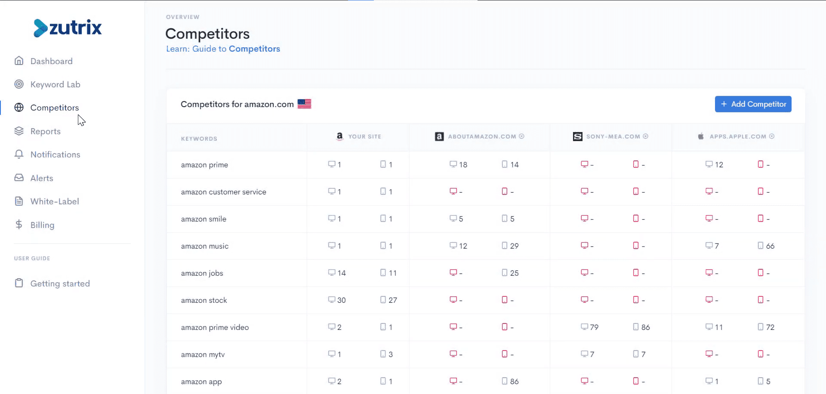This screenshot has width=826, height=394.
Task: Select amazon app keyword
Action: 201,382
